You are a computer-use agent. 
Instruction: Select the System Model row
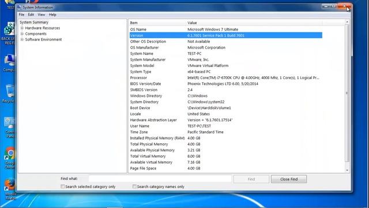pyautogui.click(x=225, y=65)
